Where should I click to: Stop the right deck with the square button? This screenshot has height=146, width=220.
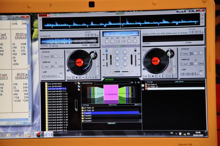[x=153, y=76]
